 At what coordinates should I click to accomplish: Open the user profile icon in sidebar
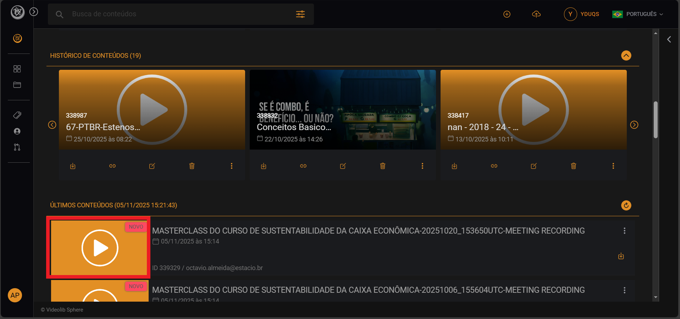tap(17, 131)
